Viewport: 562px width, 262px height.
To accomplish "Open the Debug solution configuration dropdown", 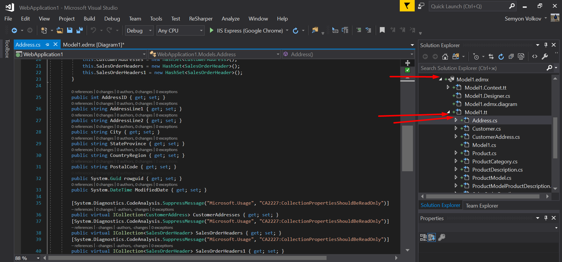I will click(139, 30).
